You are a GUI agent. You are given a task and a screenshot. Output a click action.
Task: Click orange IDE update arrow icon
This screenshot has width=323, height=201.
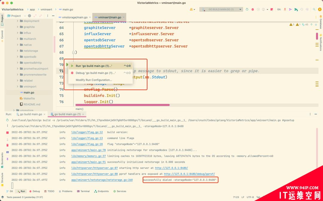tap(319, 10)
